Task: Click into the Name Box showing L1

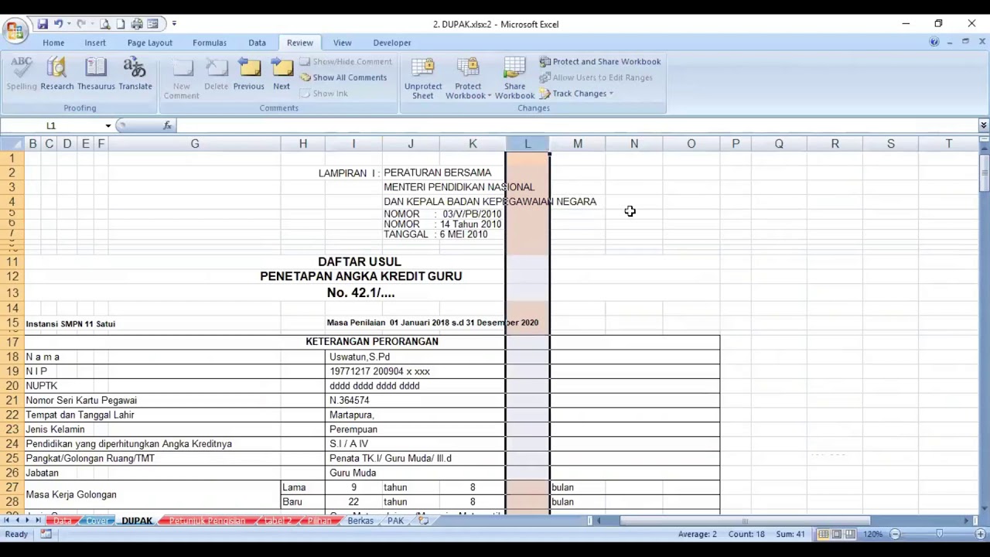Action: pyautogui.click(x=51, y=125)
